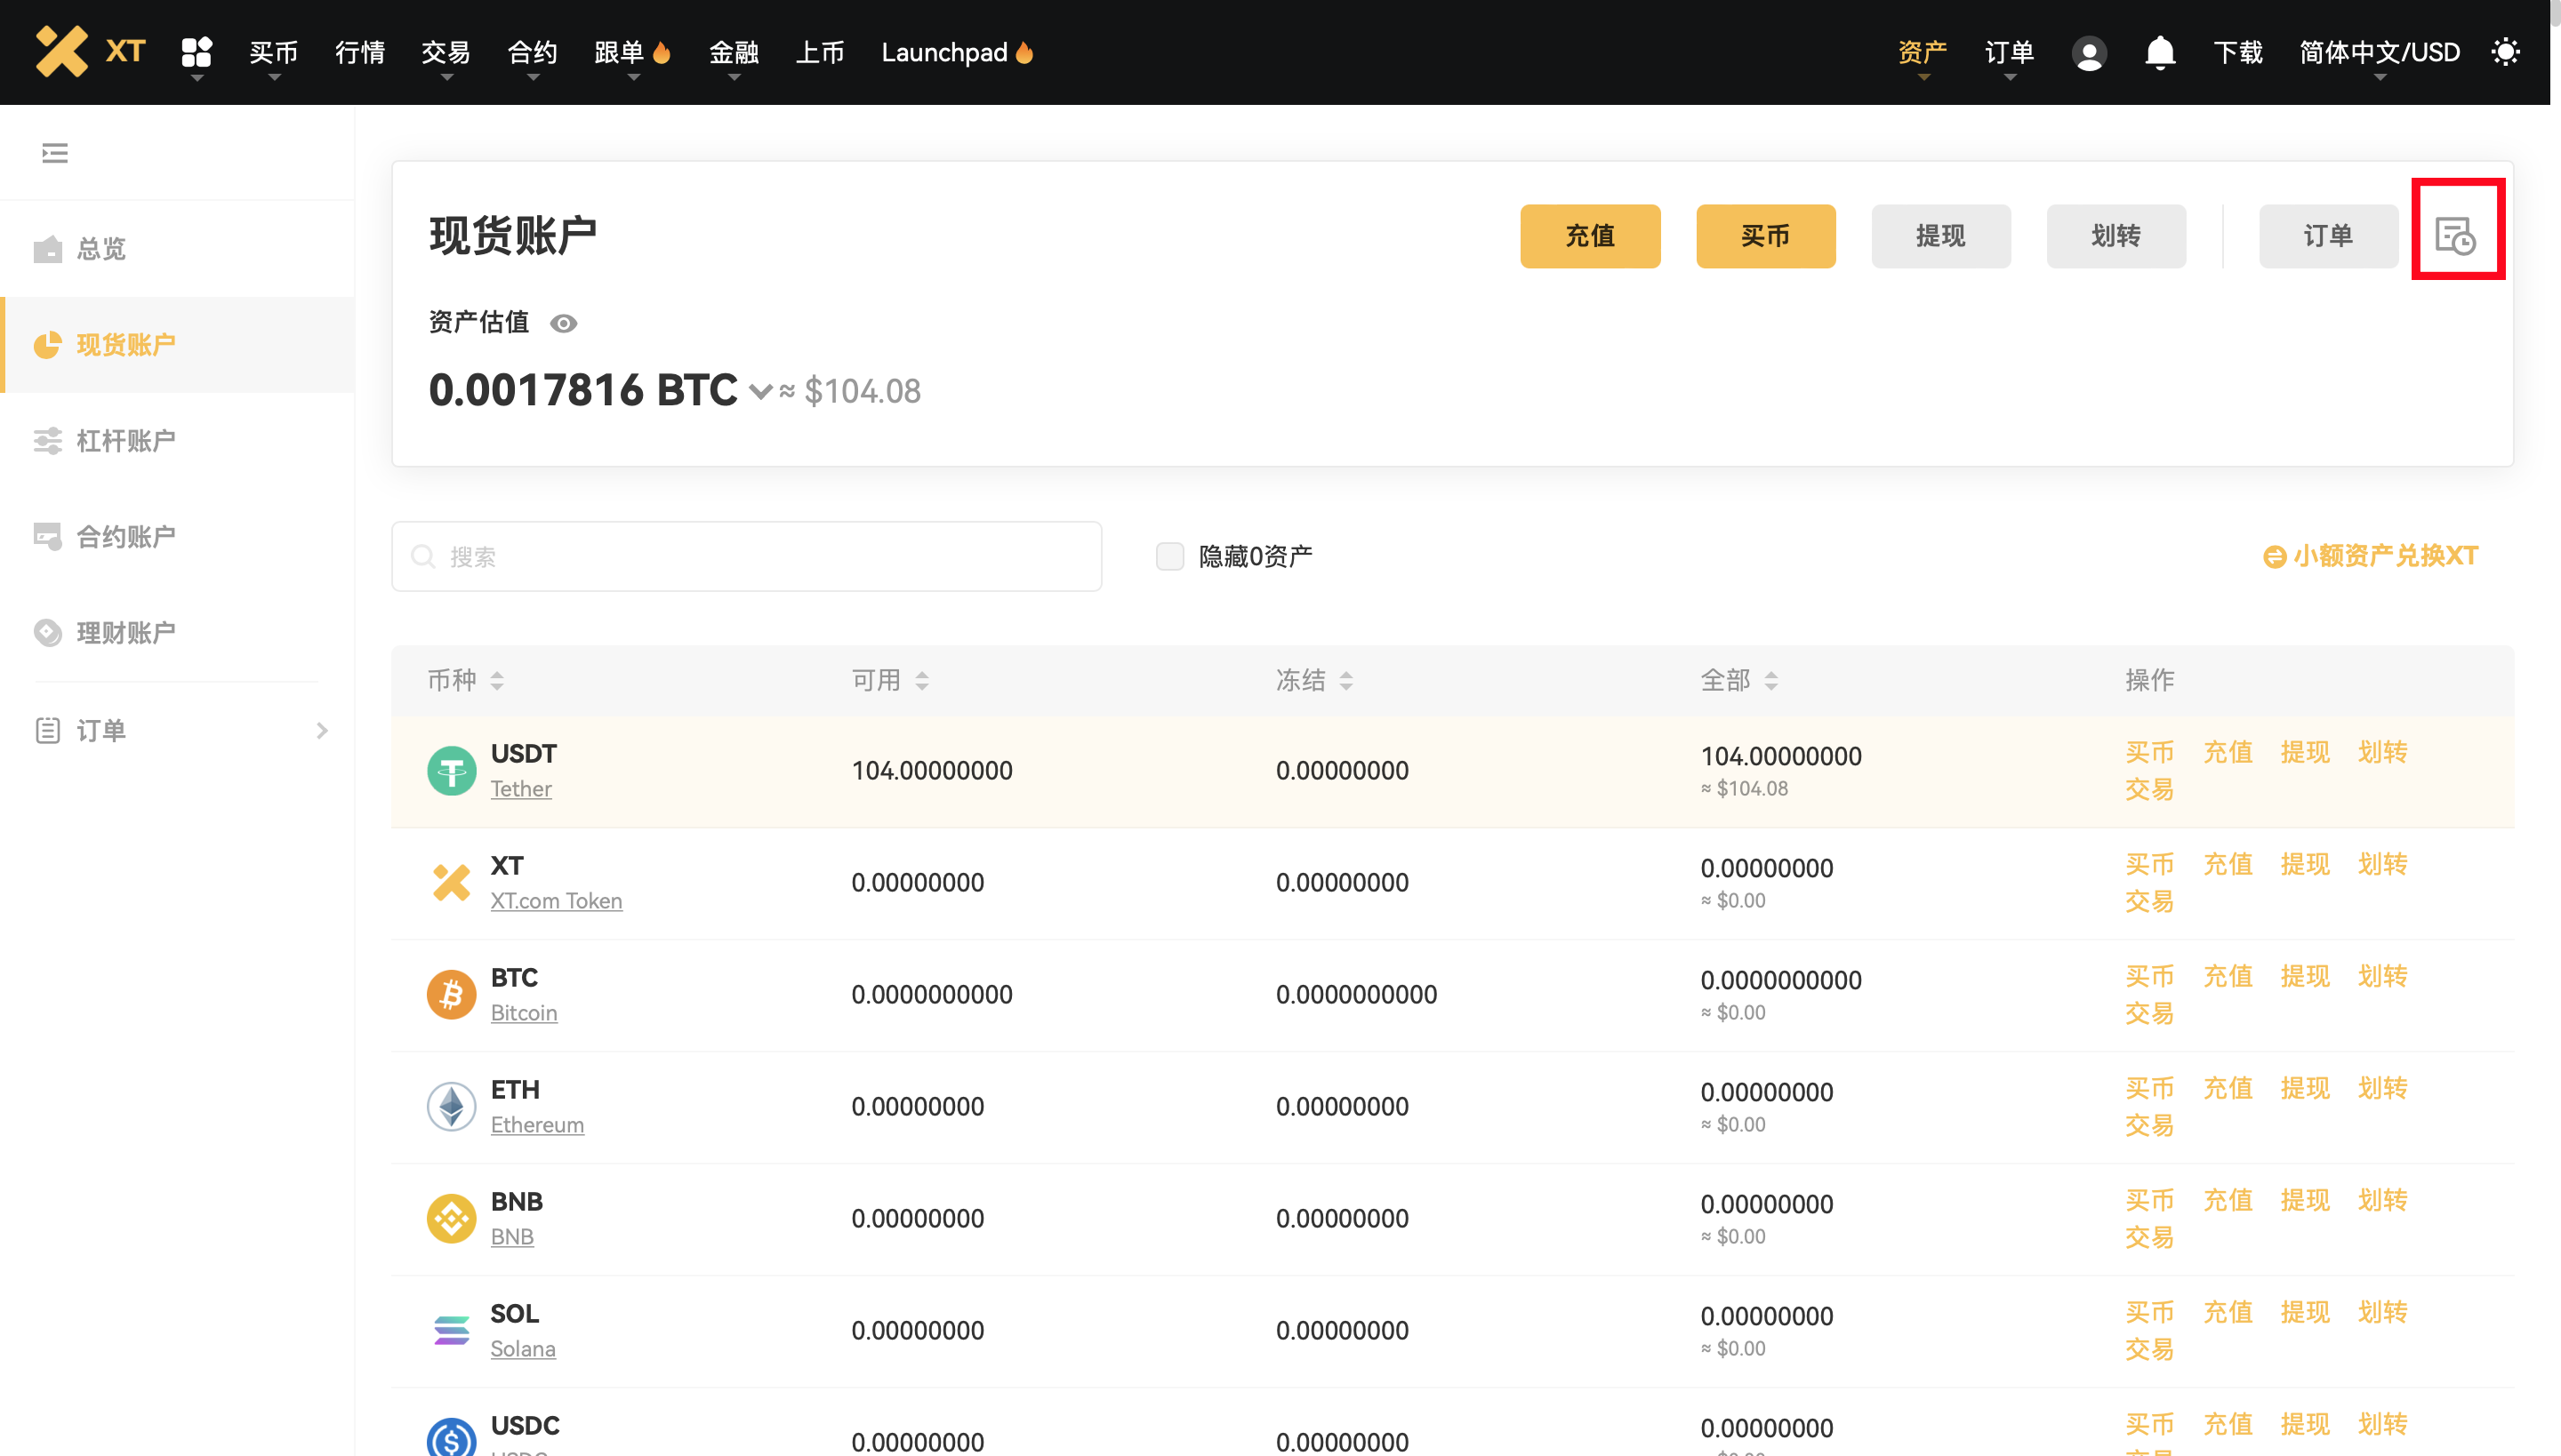The image size is (2561, 1456).
Task: Open the 小额资产兑换XT link
Action: (x=2371, y=556)
